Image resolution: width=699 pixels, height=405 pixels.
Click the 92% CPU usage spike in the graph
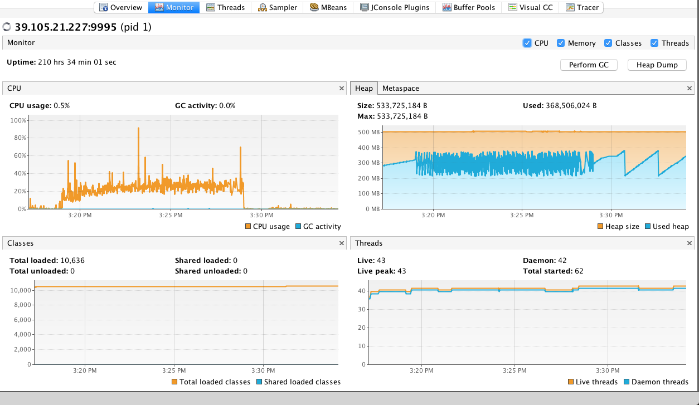(138, 129)
